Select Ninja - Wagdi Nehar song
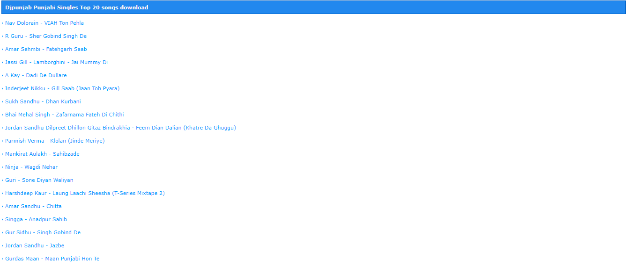Viewport: 629px width, 267px height. (x=31, y=167)
